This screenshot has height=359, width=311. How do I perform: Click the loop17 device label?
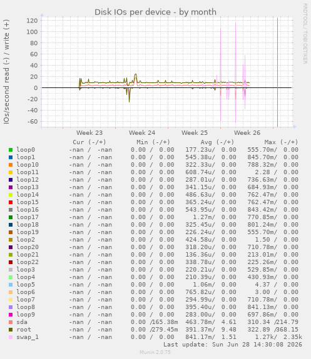tap(28, 217)
